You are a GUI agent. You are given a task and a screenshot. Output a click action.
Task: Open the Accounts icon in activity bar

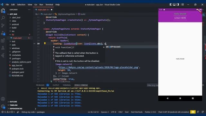(3, 99)
